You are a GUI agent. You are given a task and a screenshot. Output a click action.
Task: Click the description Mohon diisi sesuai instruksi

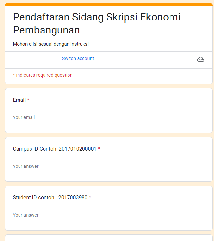[x=51, y=44]
